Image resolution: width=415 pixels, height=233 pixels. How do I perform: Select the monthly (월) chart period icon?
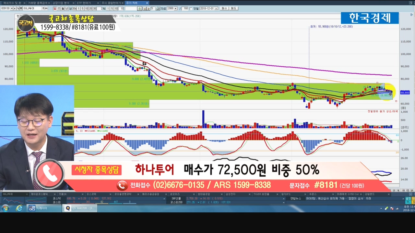63,8
